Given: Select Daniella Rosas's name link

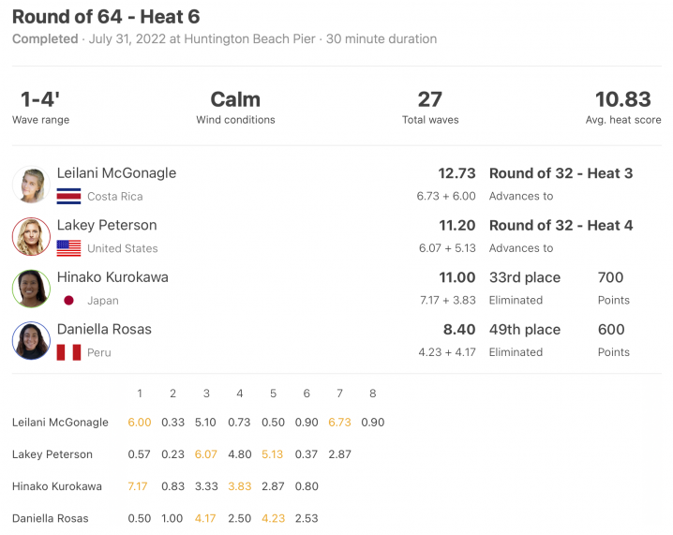Looking at the screenshot, I should pyautogui.click(x=104, y=329).
